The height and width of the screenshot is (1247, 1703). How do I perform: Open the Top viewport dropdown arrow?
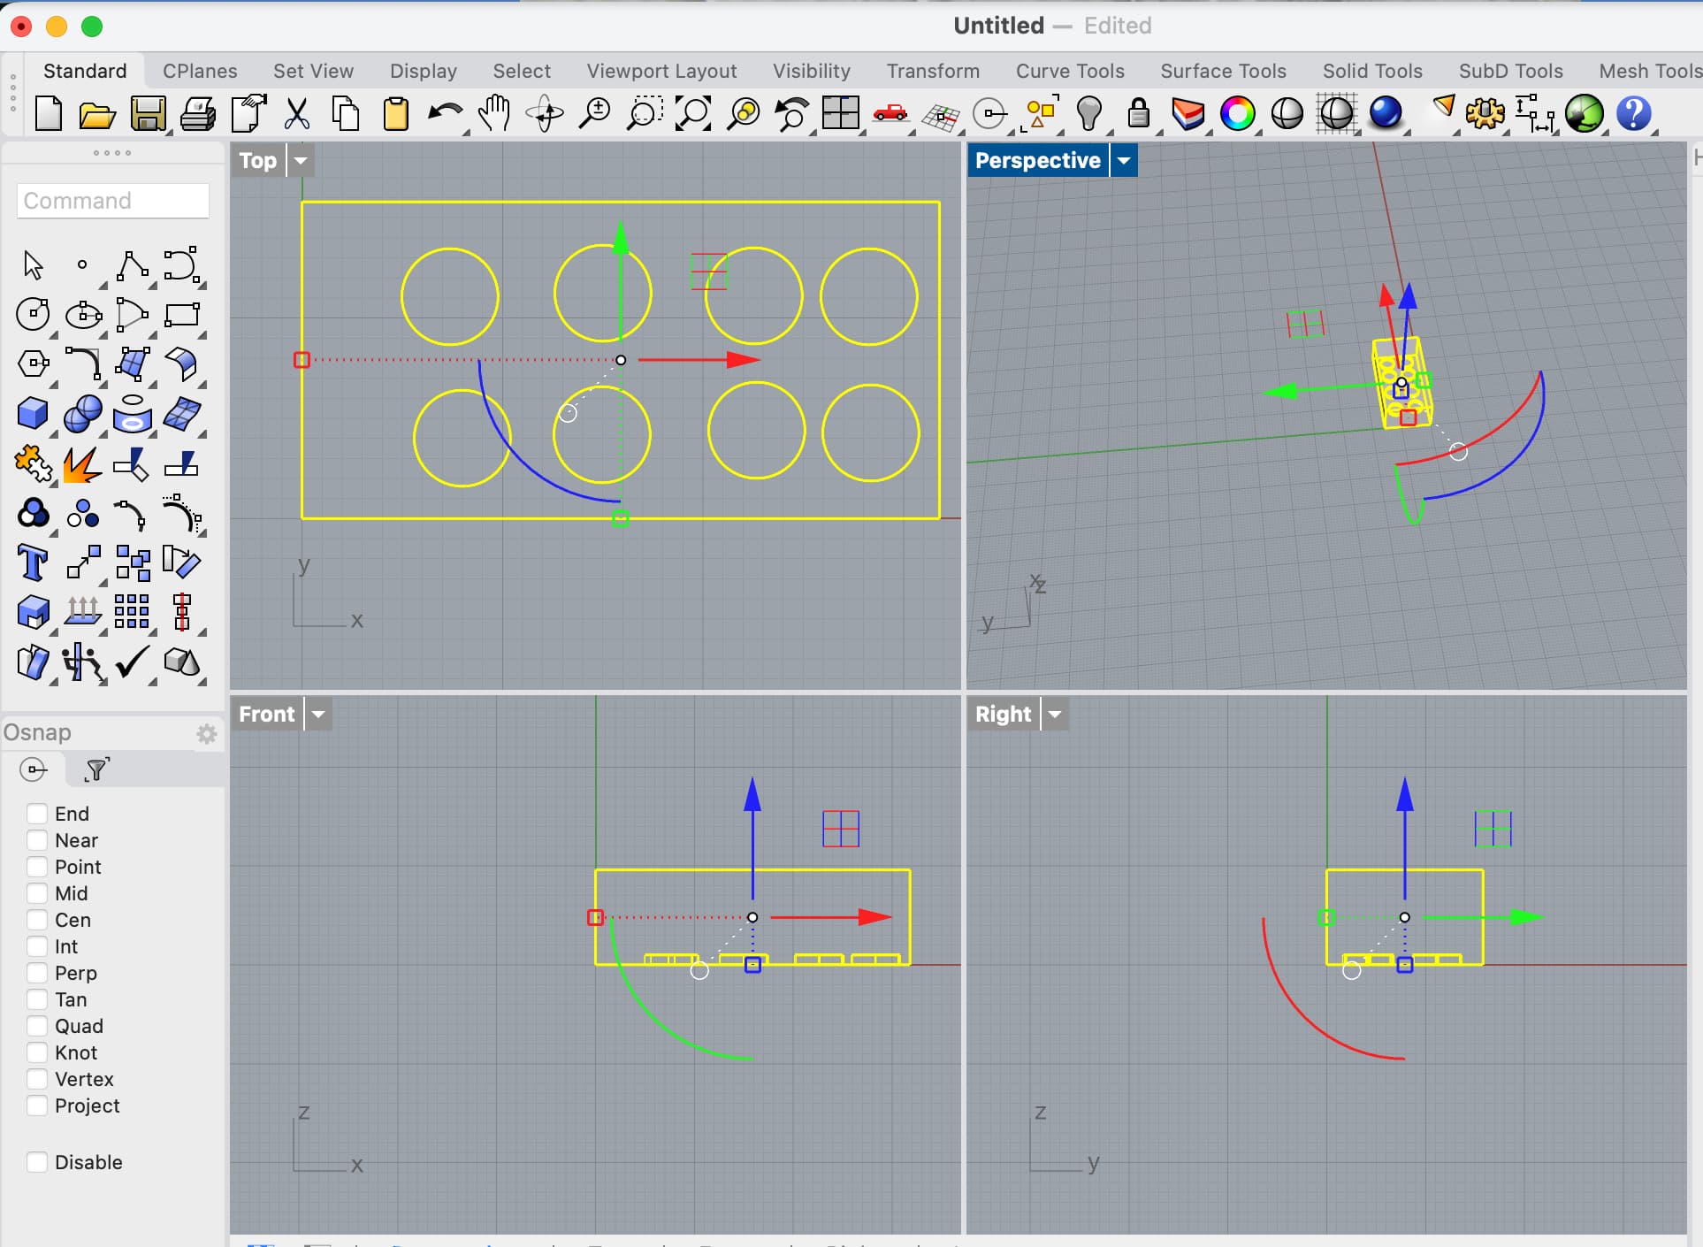tap(301, 161)
